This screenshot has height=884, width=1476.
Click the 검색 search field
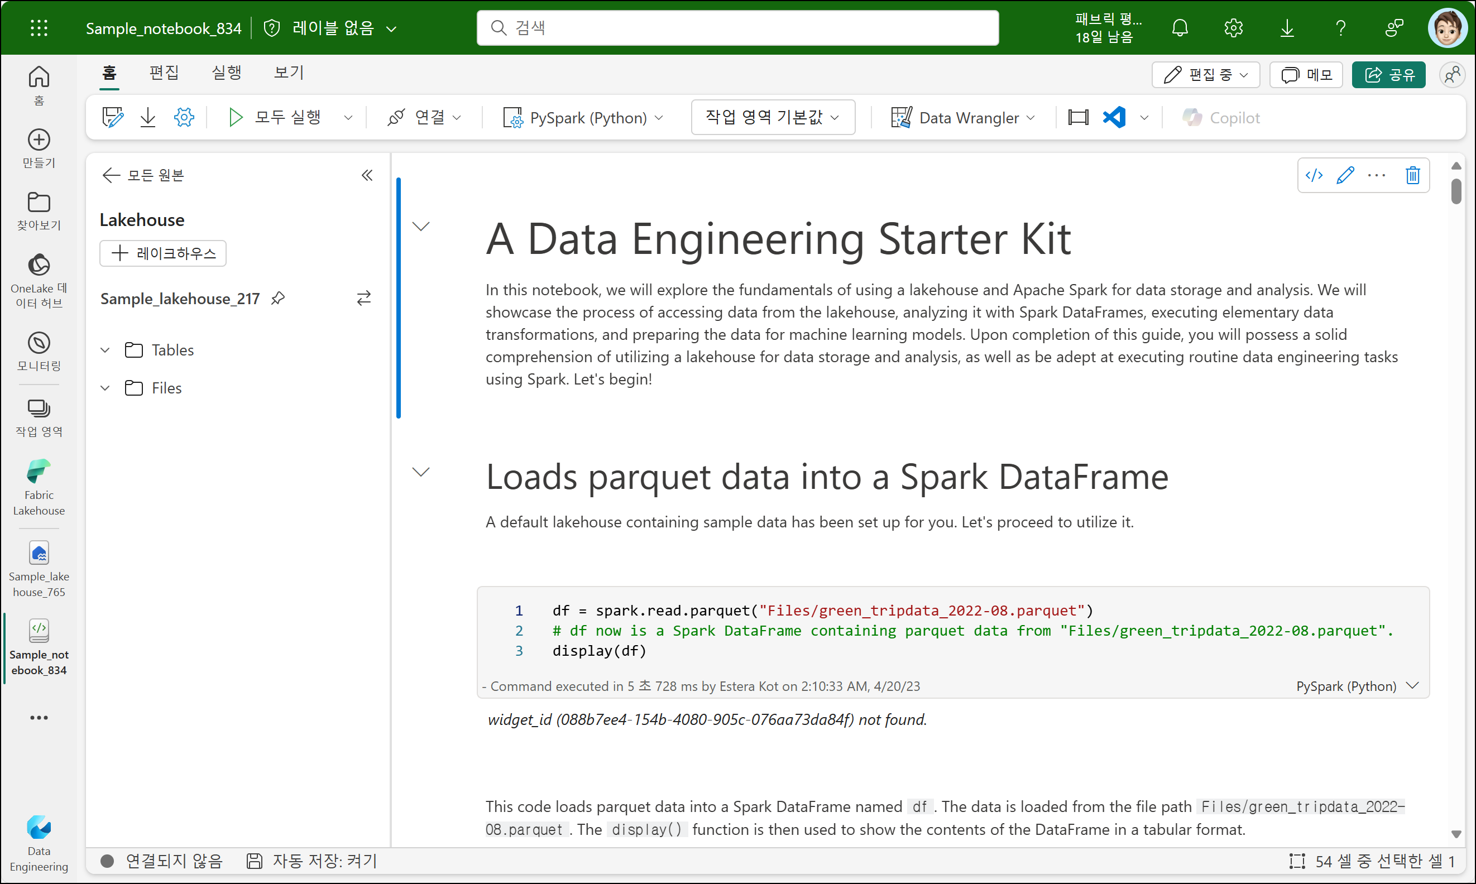tap(737, 28)
